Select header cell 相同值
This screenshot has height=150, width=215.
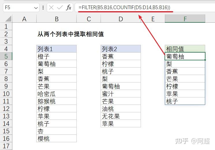[x=185, y=49]
